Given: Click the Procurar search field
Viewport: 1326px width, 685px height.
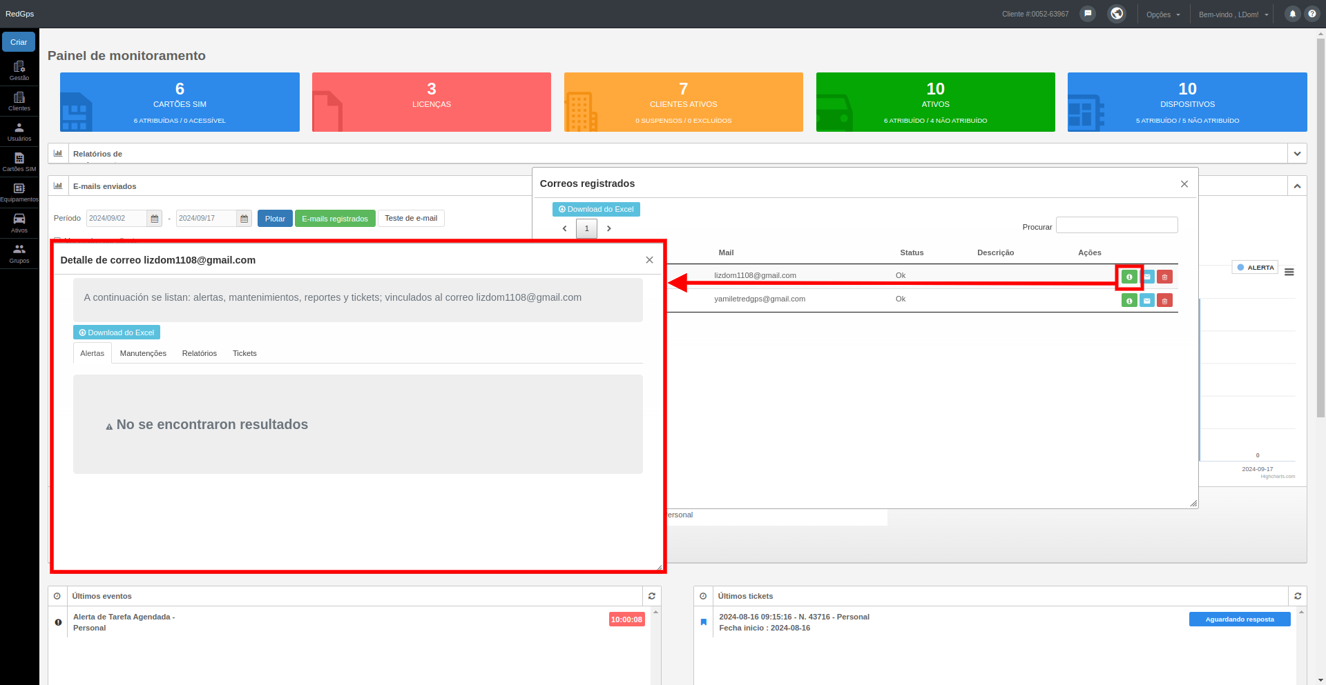Looking at the screenshot, I should click(1117, 226).
